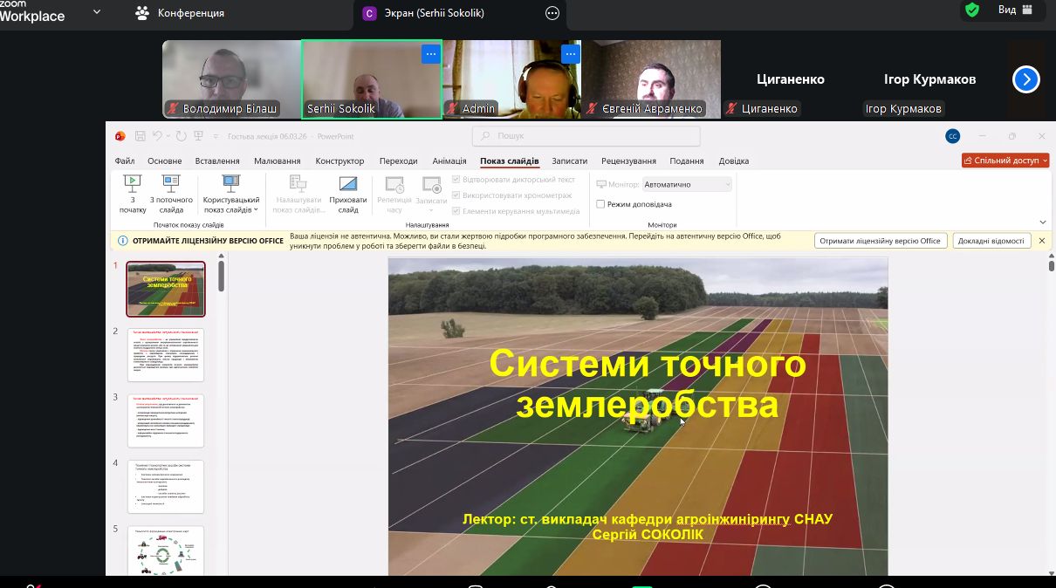Click the Спільний доступ button

point(1005,161)
